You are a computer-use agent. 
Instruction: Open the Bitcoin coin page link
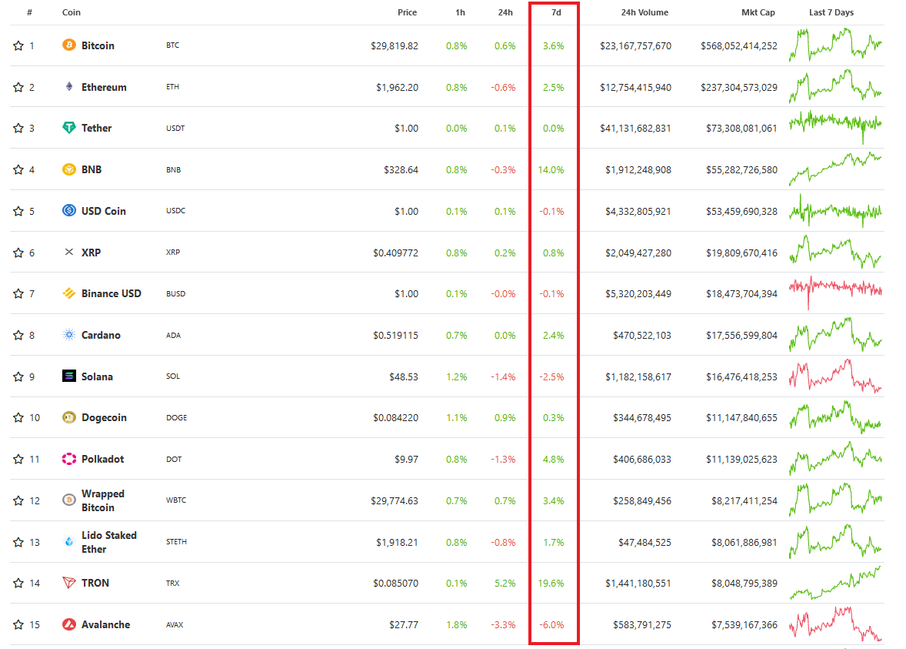[98, 45]
